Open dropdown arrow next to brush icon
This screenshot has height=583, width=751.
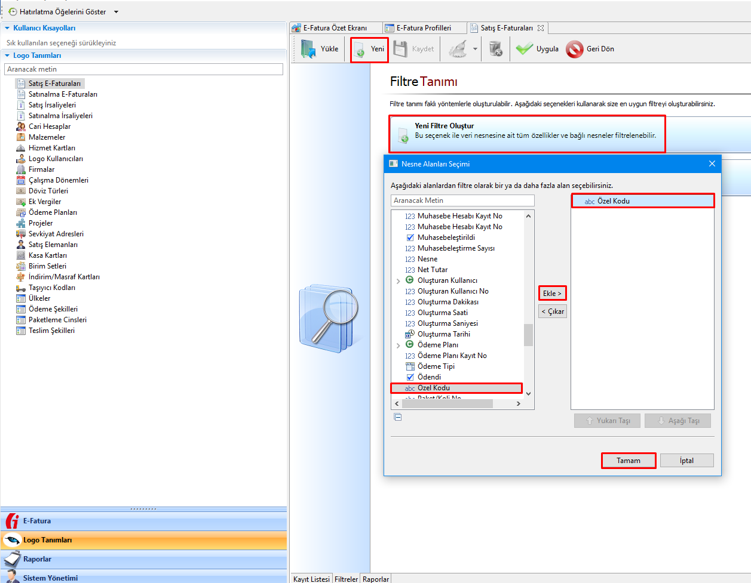click(x=475, y=49)
